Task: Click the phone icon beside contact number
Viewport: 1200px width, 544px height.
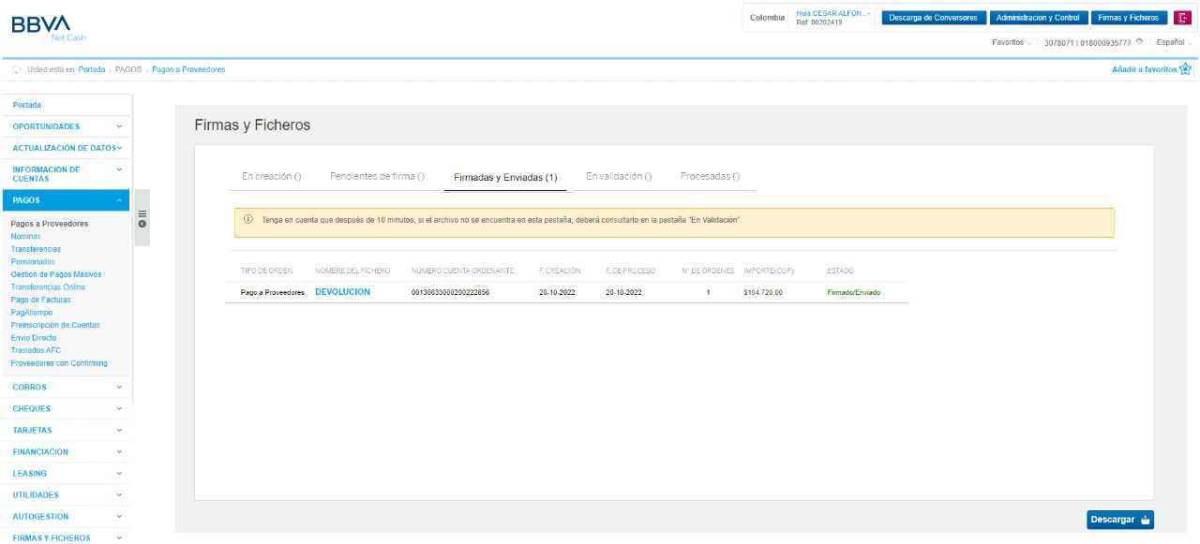Action: (x=1139, y=42)
